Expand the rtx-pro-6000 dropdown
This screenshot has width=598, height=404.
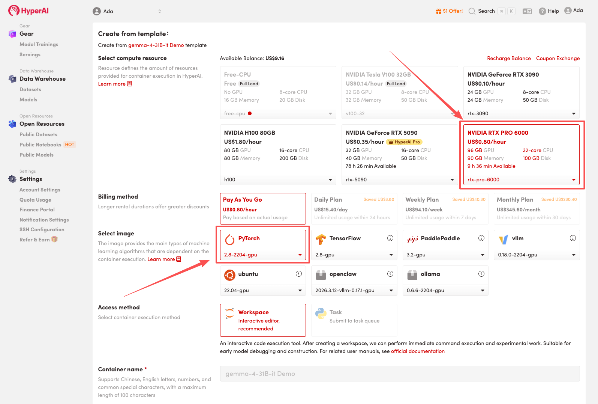tap(573, 180)
